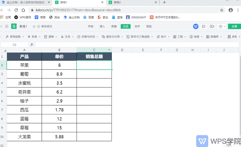Image resolution: width=241 pixels, height=147 pixels.
Task: Open the comments panel icon
Action: (x=204, y=26)
